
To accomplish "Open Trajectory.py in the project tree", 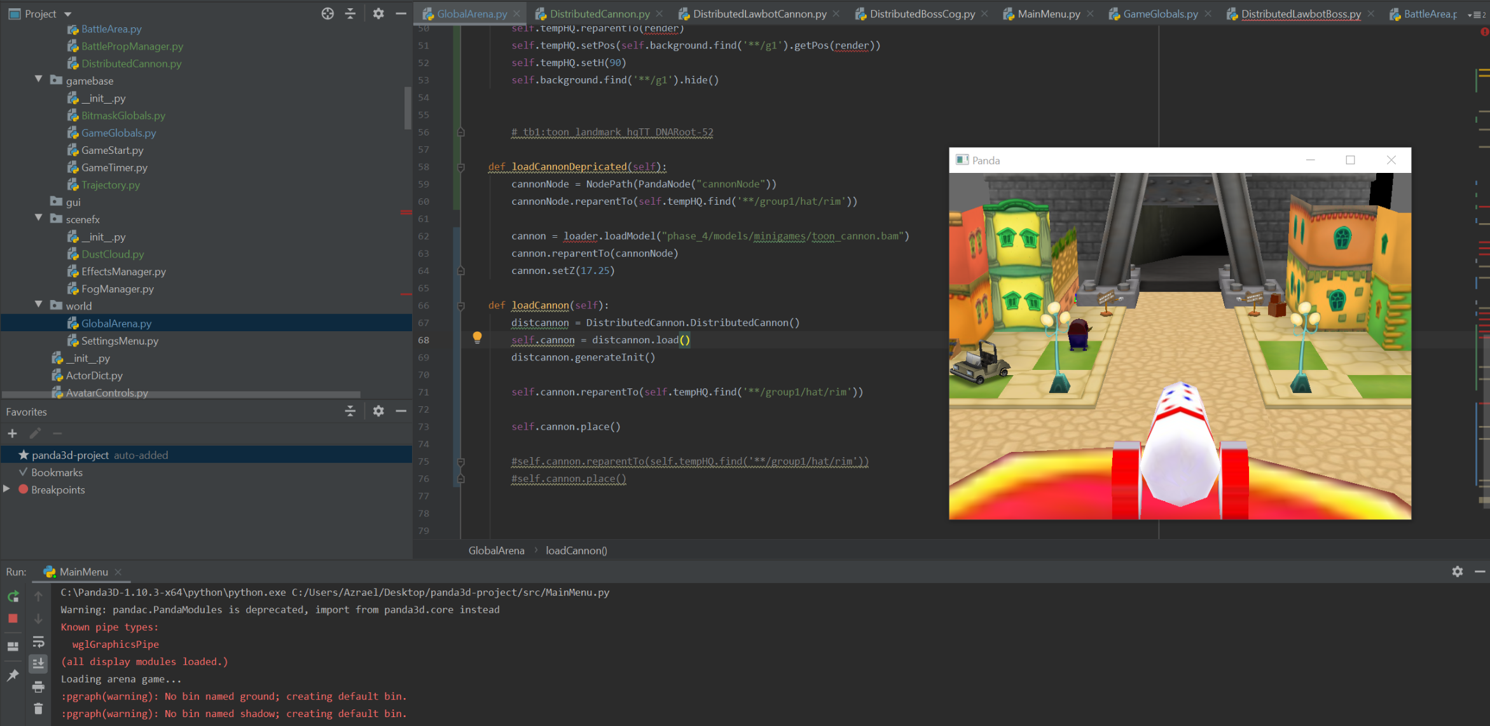I will click(x=110, y=185).
